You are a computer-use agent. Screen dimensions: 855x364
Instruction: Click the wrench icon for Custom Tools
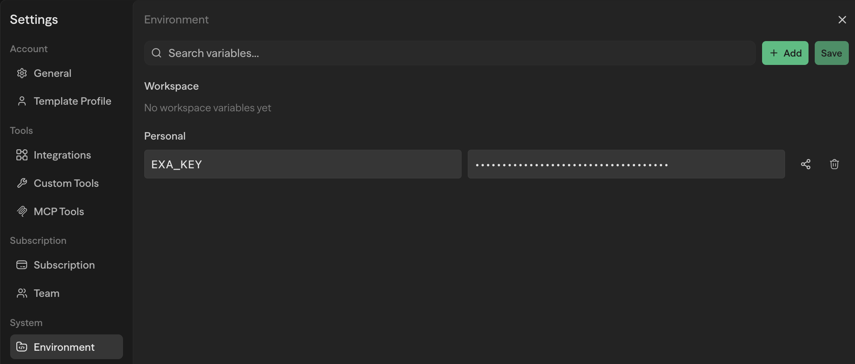tap(22, 183)
